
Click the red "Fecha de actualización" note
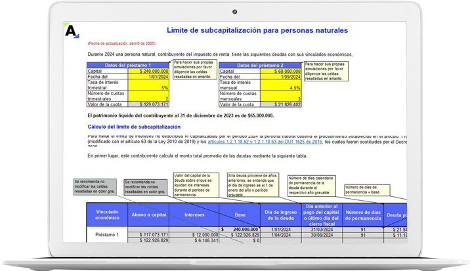click(x=121, y=43)
